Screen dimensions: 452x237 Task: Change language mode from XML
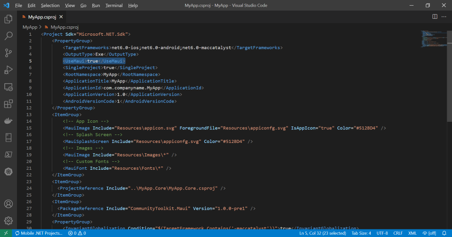pos(412,233)
